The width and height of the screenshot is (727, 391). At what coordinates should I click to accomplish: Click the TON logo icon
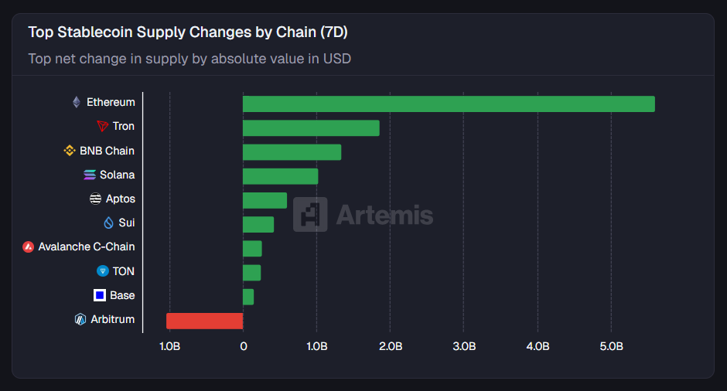[x=103, y=271]
